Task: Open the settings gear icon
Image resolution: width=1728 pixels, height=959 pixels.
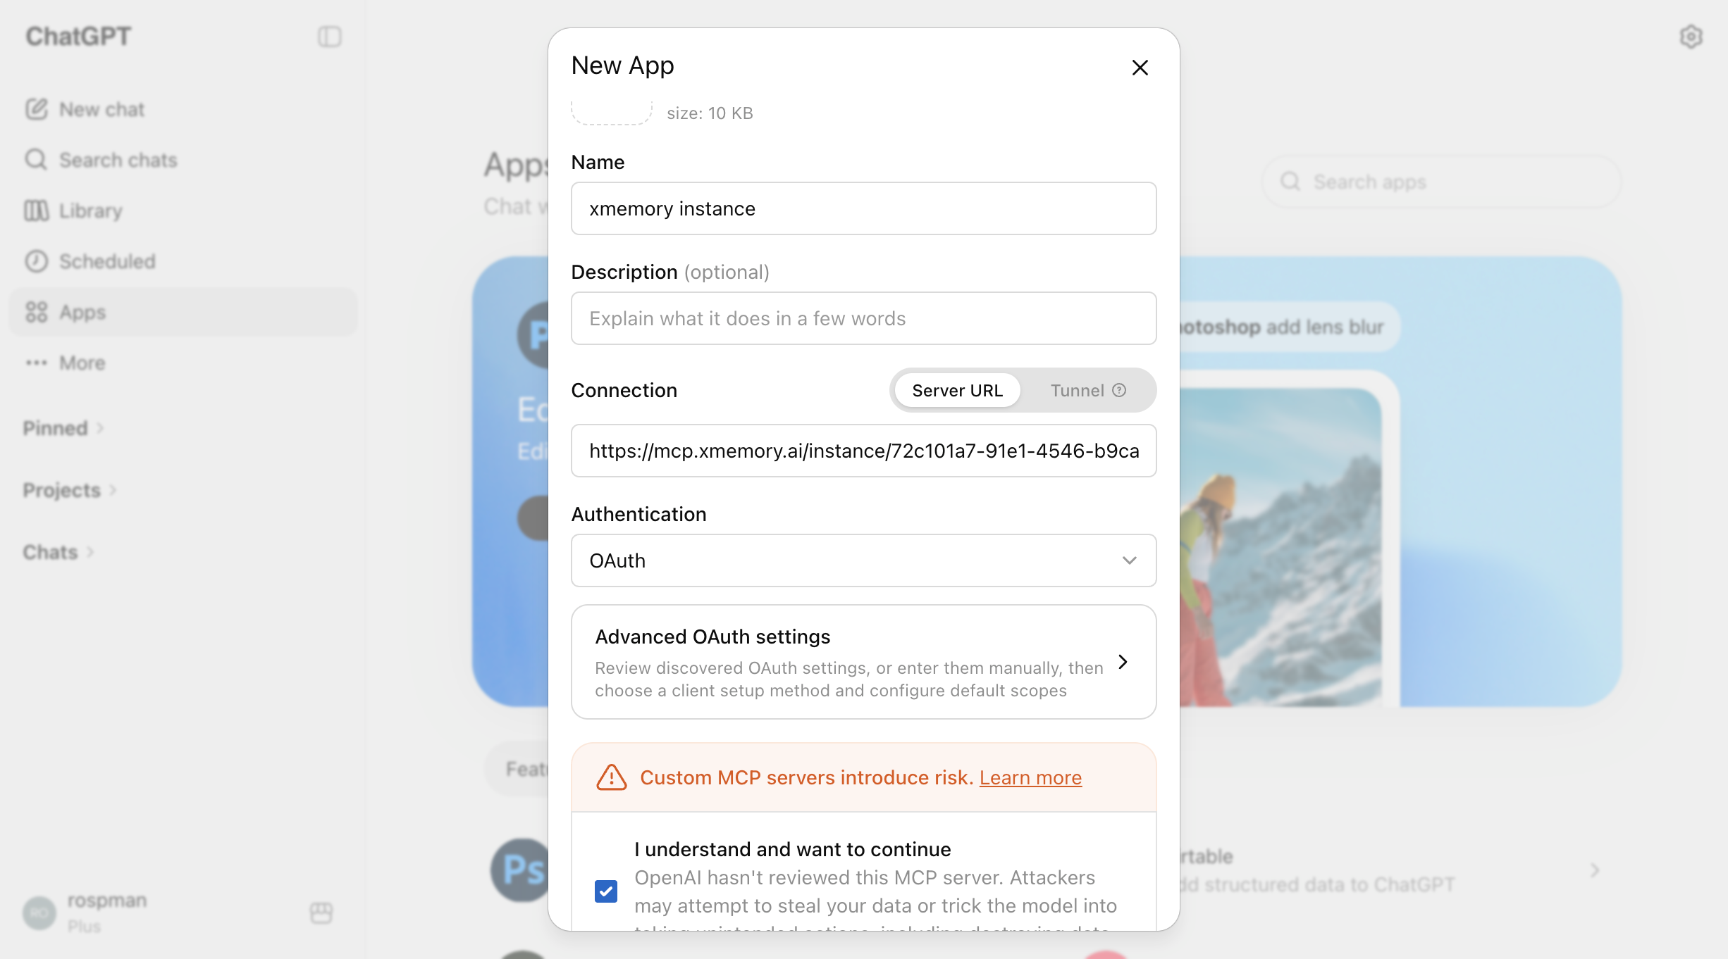Action: [1691, 37]
